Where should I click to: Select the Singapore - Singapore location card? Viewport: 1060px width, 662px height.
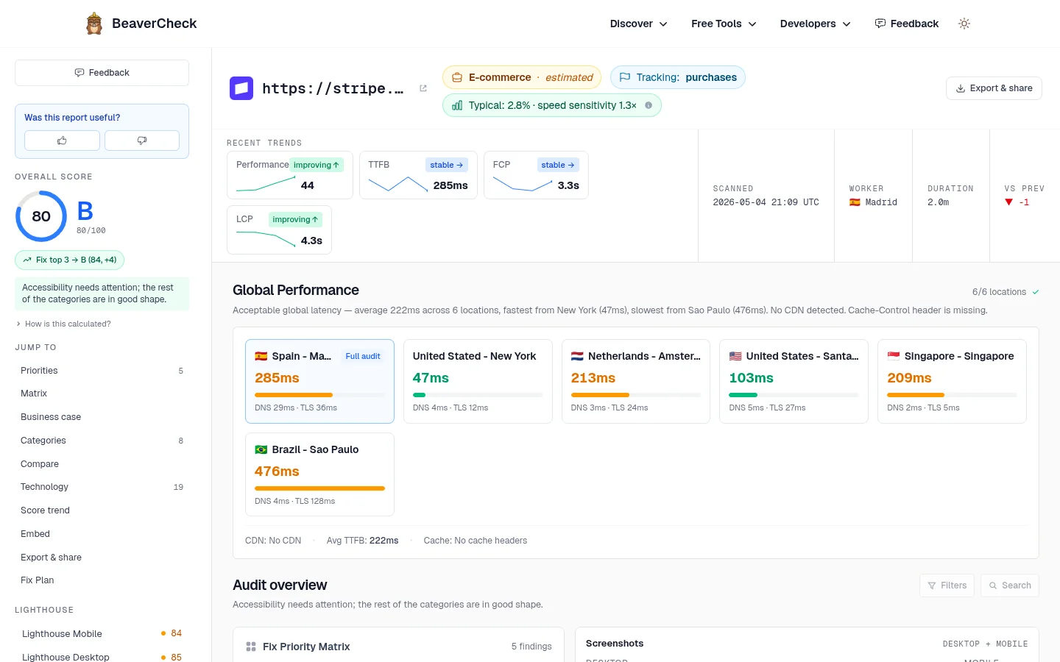(x=952, y=381)
